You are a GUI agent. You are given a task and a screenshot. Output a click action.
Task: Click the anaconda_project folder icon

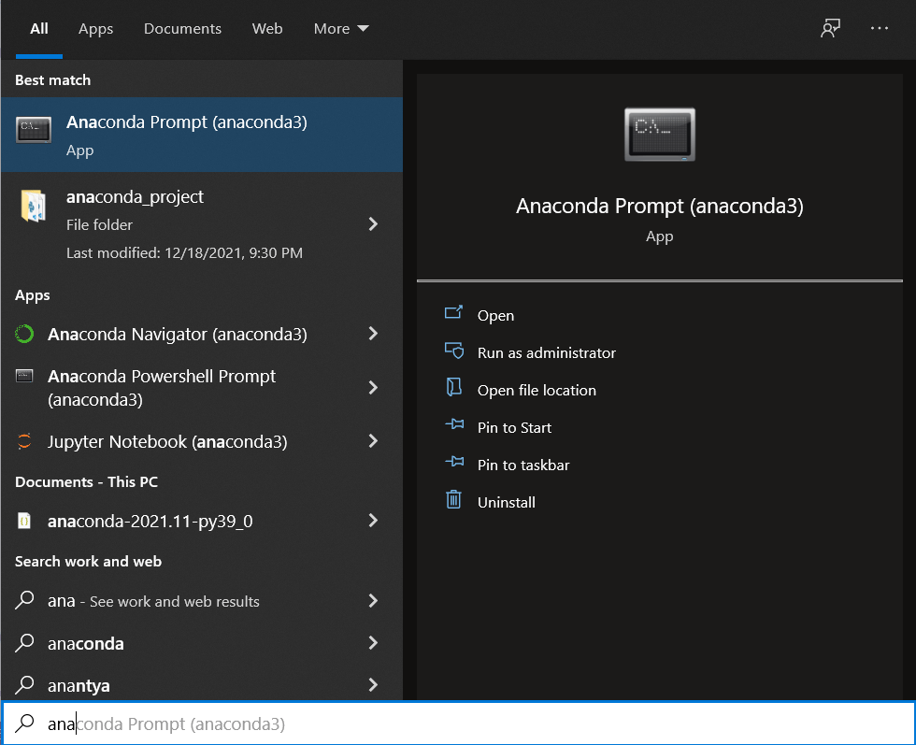click(x=34, y=206)
